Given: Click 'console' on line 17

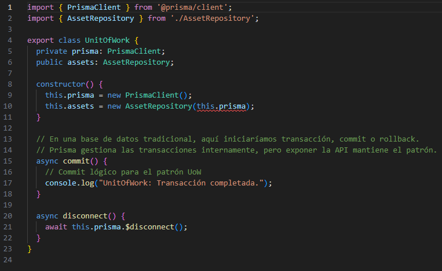Looking at the screenshot, I should (x=61, y=183).
